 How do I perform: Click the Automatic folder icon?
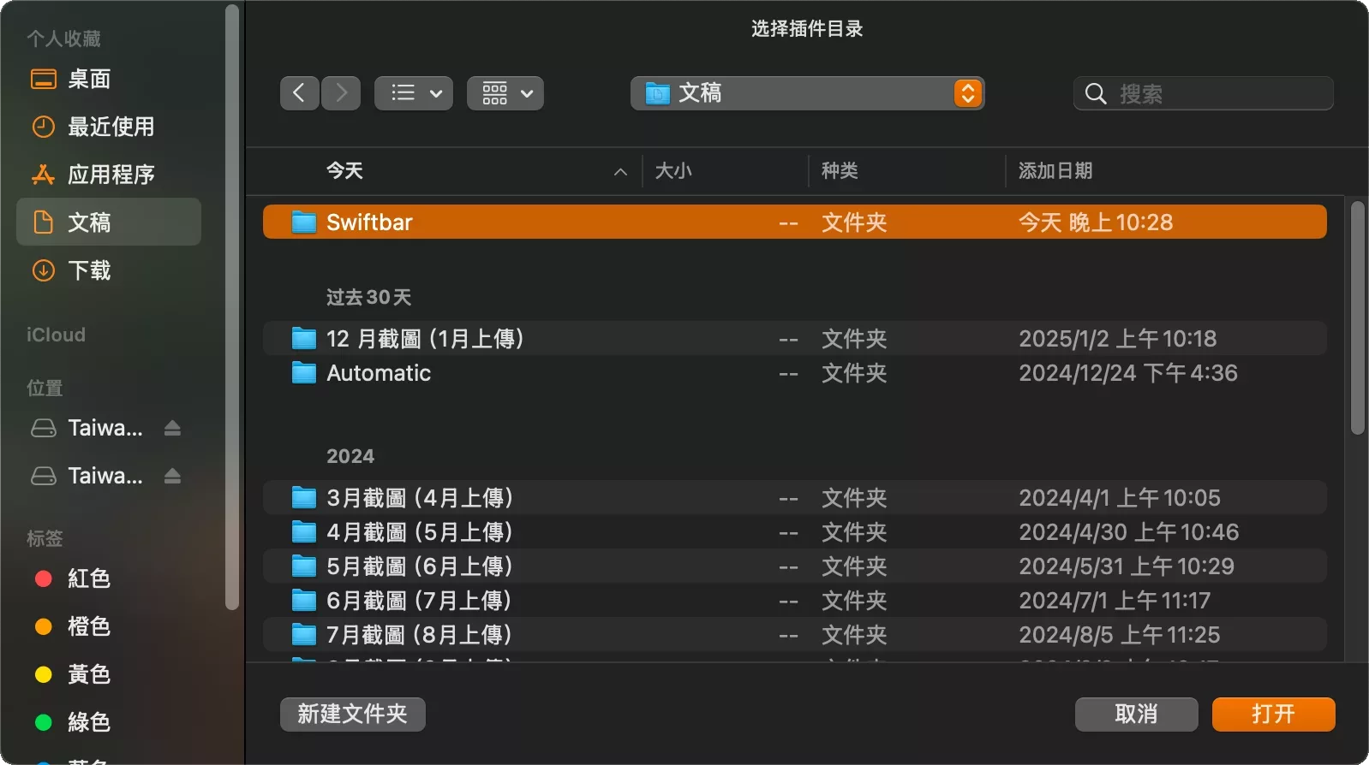pyautogui.click(x=303, y=373)
